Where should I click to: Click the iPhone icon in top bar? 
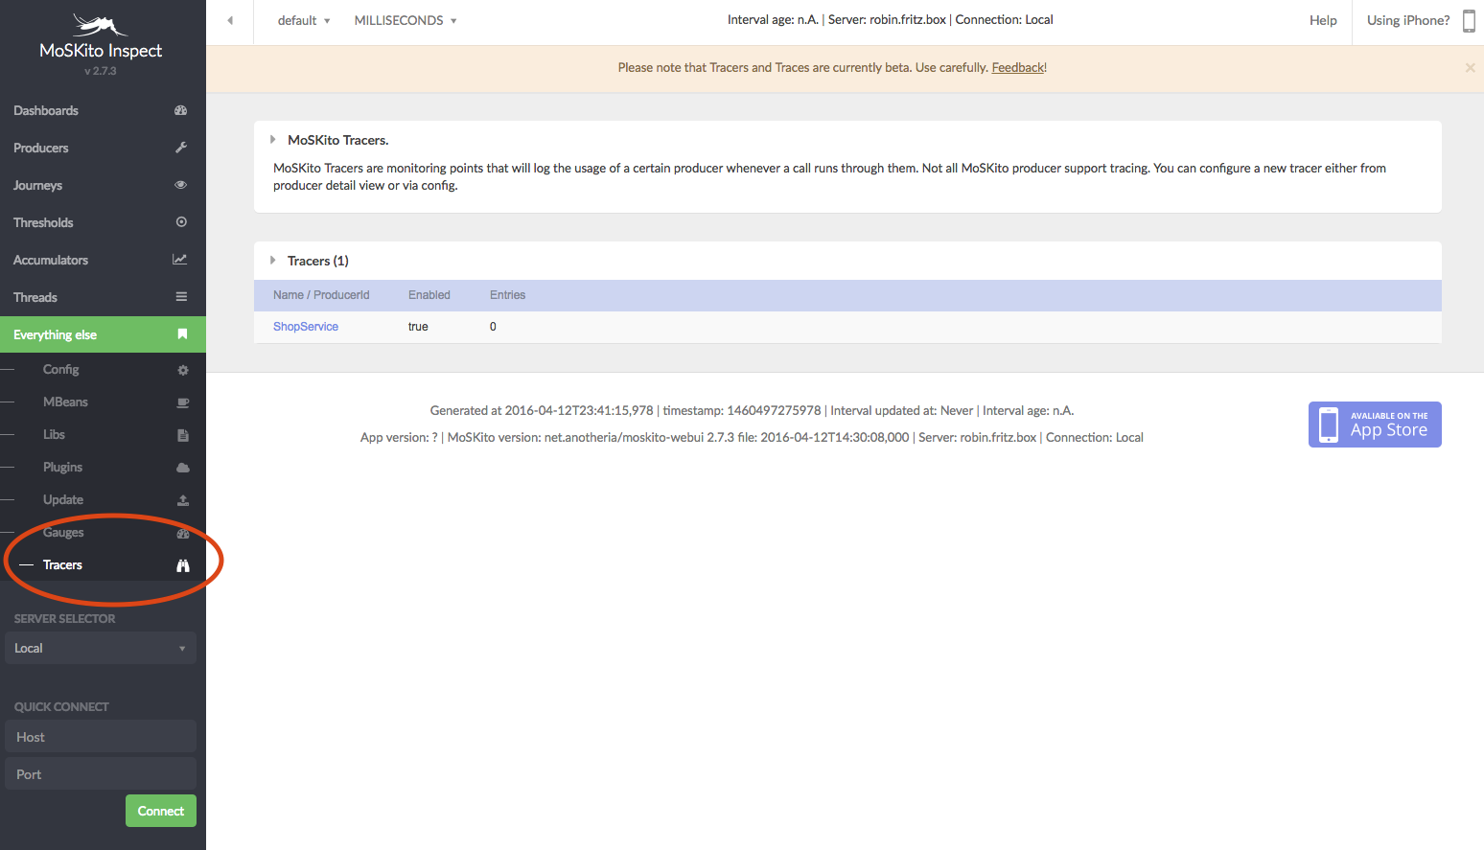click(1469, 20)
